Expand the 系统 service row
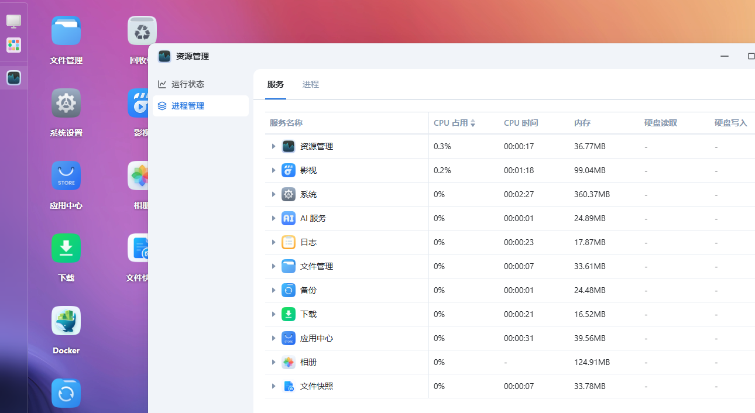The height and width of the screenshot is (413, 755). point(273,194)
